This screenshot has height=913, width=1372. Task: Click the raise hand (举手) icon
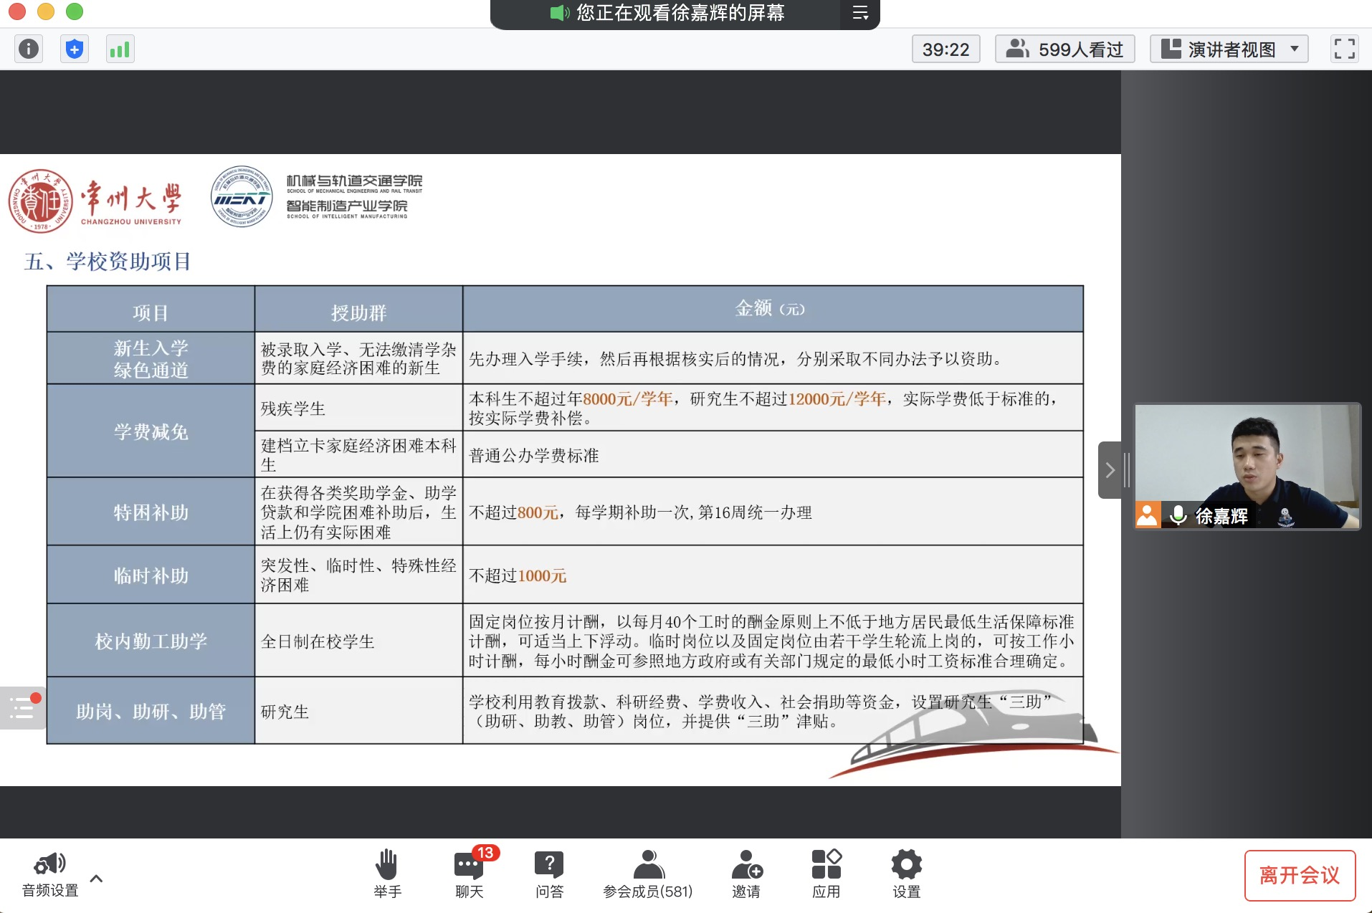[x=387, y=872]
